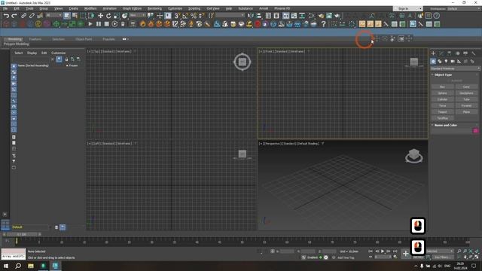482x271 pixels.
Task: Open the Sign In dropdown
Action: click(x=407, y=8)
